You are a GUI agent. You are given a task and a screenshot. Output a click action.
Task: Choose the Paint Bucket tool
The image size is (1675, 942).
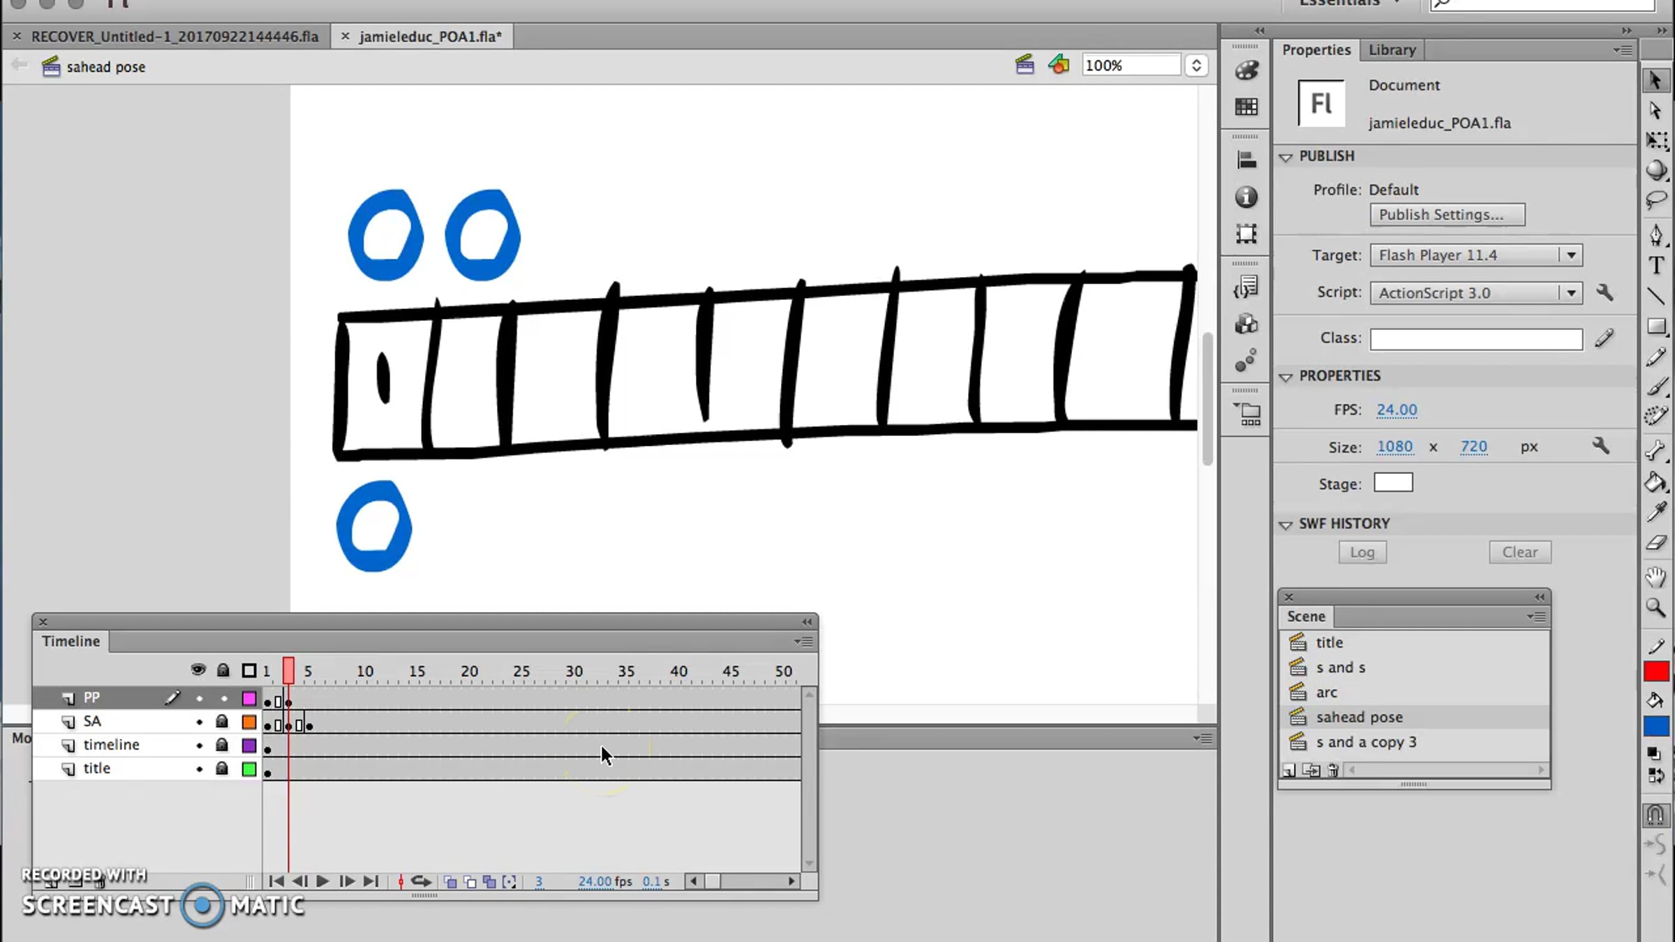1656,482
